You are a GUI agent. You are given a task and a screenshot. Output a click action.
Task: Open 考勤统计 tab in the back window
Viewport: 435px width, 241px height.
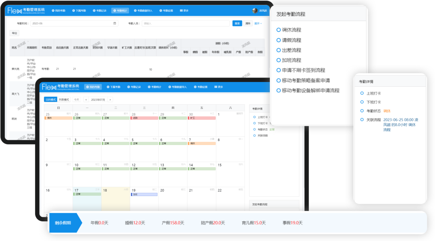(x=120, y=10)
